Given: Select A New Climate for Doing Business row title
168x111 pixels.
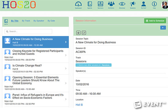Looking at the screenshot, I should tap(33, 39).
